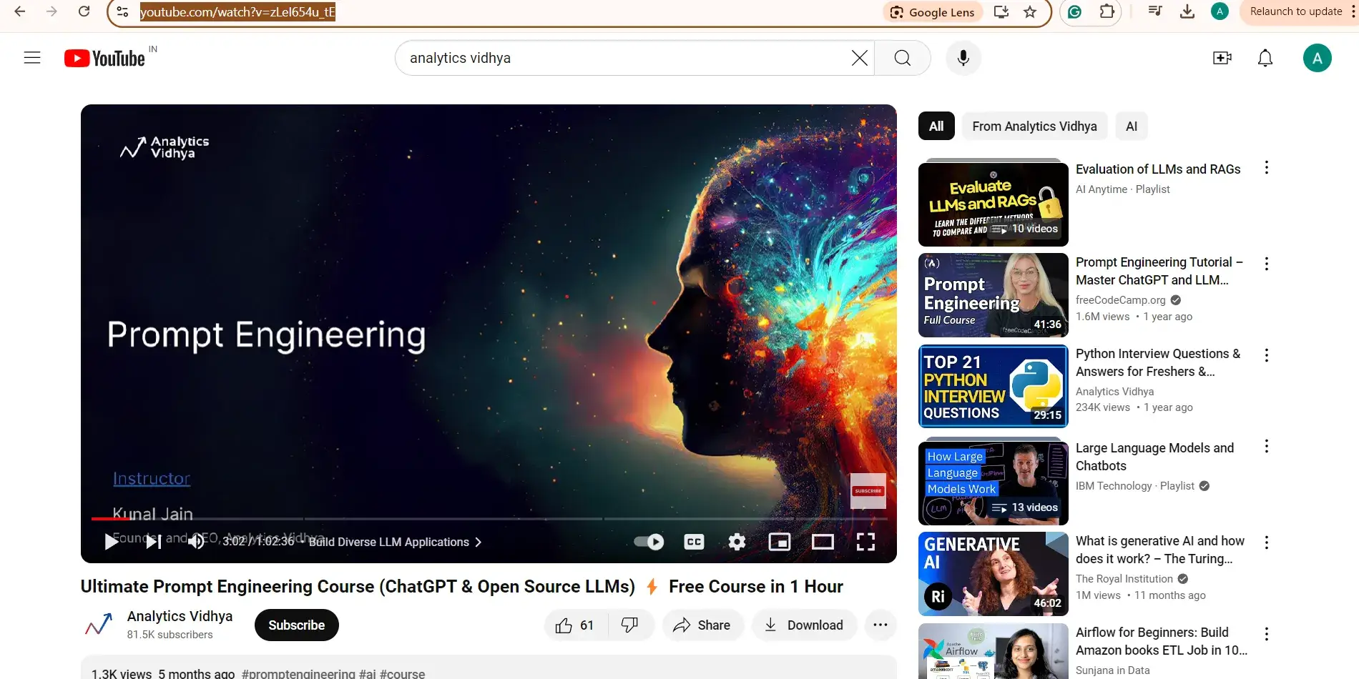Toggle the autoplay switch
Image resolution: width=1359 pixels, height=679 pixels.
tap(649, 542)
